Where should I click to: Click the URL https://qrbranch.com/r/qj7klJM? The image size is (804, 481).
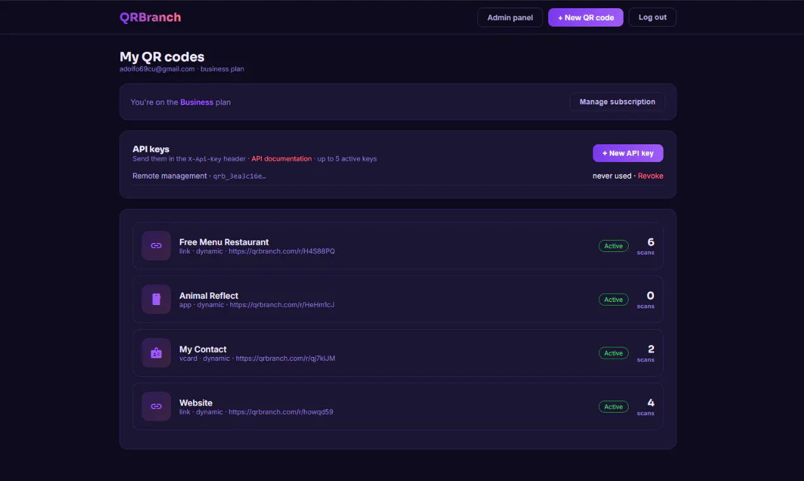tap(286, 358)
